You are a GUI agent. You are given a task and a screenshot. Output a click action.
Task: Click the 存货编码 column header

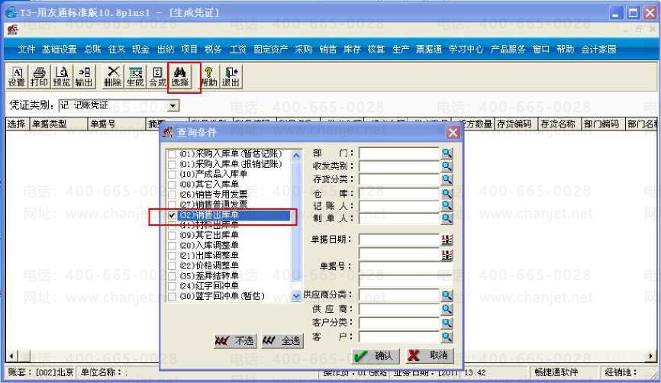515,124
